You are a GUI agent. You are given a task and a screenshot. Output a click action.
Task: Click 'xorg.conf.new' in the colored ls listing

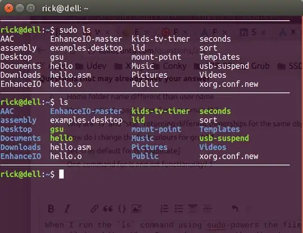point(229,156)
